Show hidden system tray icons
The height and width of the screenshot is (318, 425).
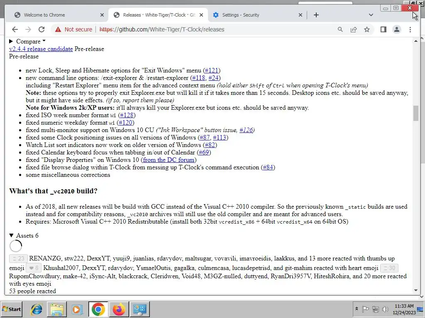point(357,308)
